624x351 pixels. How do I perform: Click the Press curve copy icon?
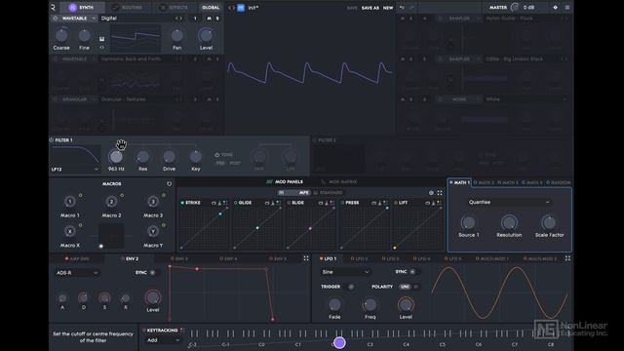pyautogui.click(x=373, y=203)
